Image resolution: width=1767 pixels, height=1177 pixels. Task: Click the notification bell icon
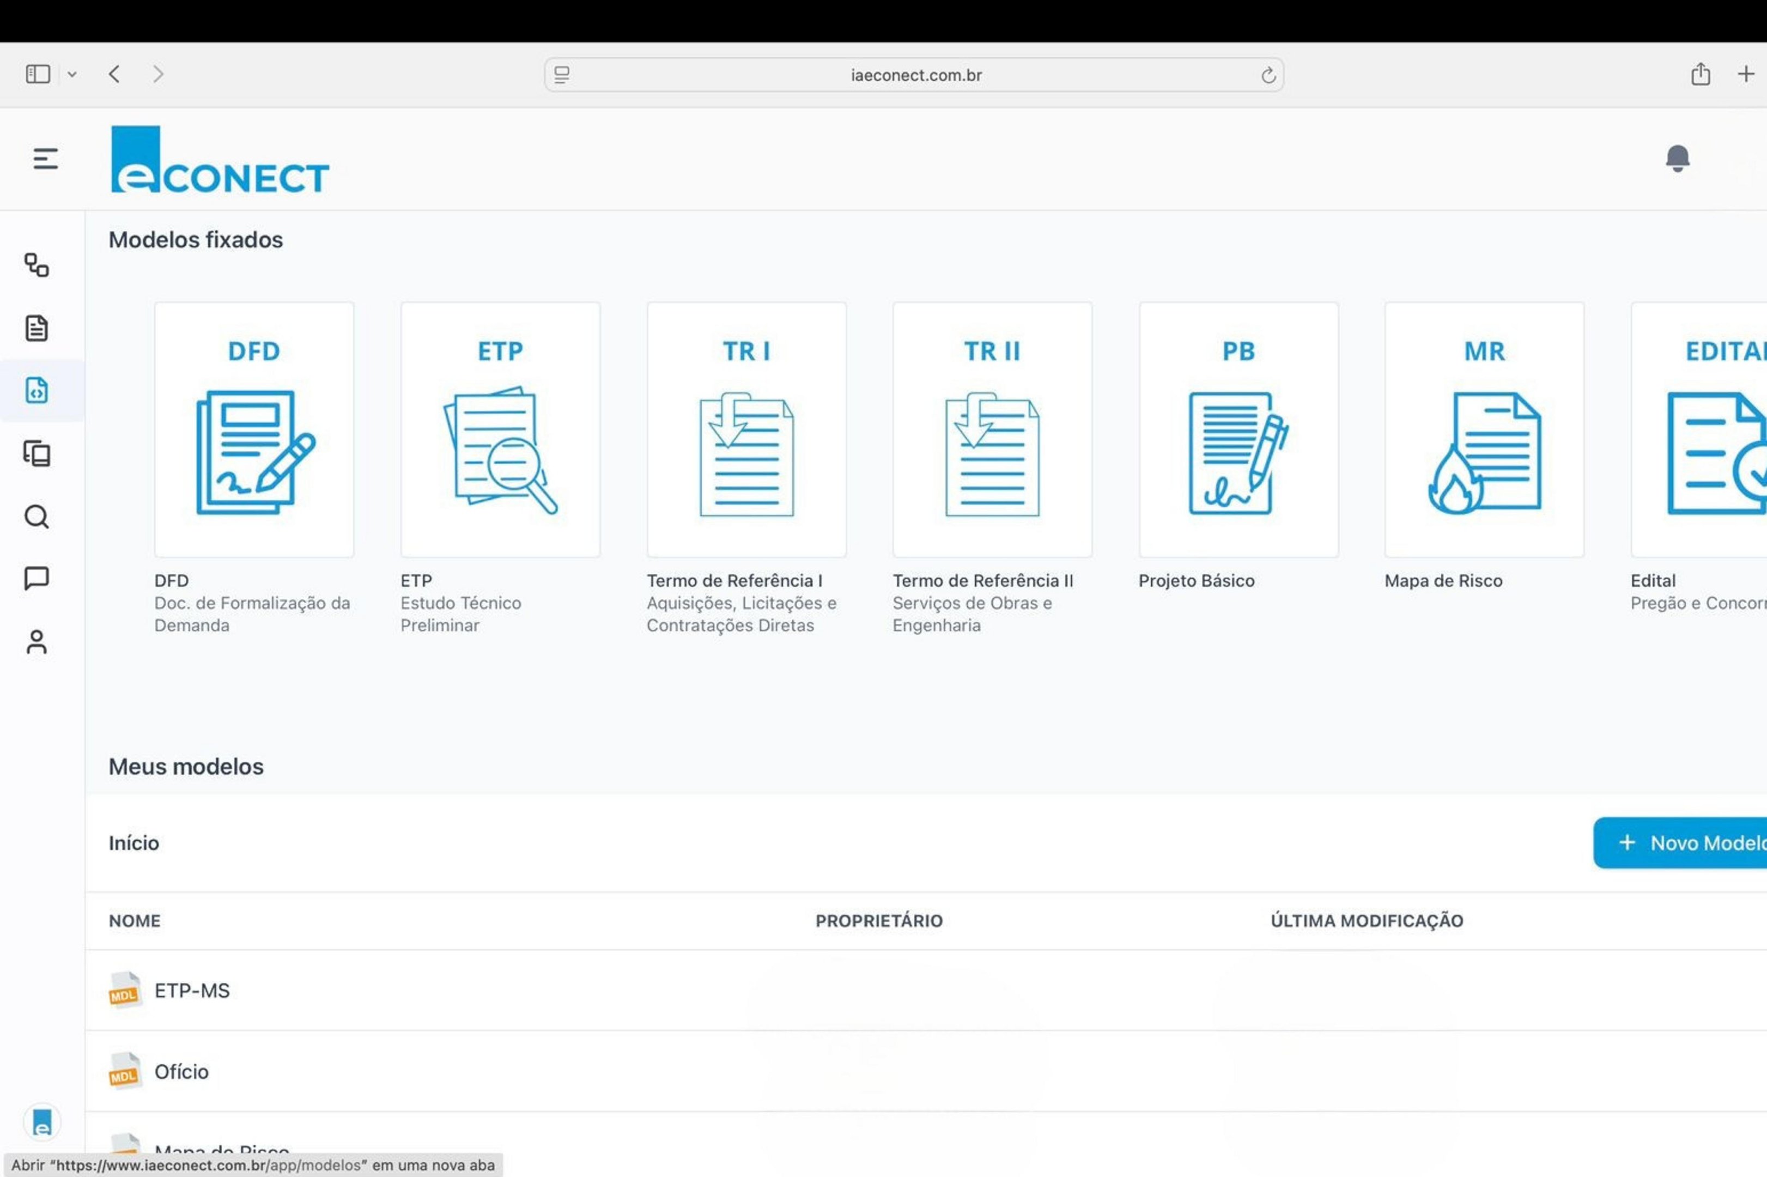coord(1677,159)
